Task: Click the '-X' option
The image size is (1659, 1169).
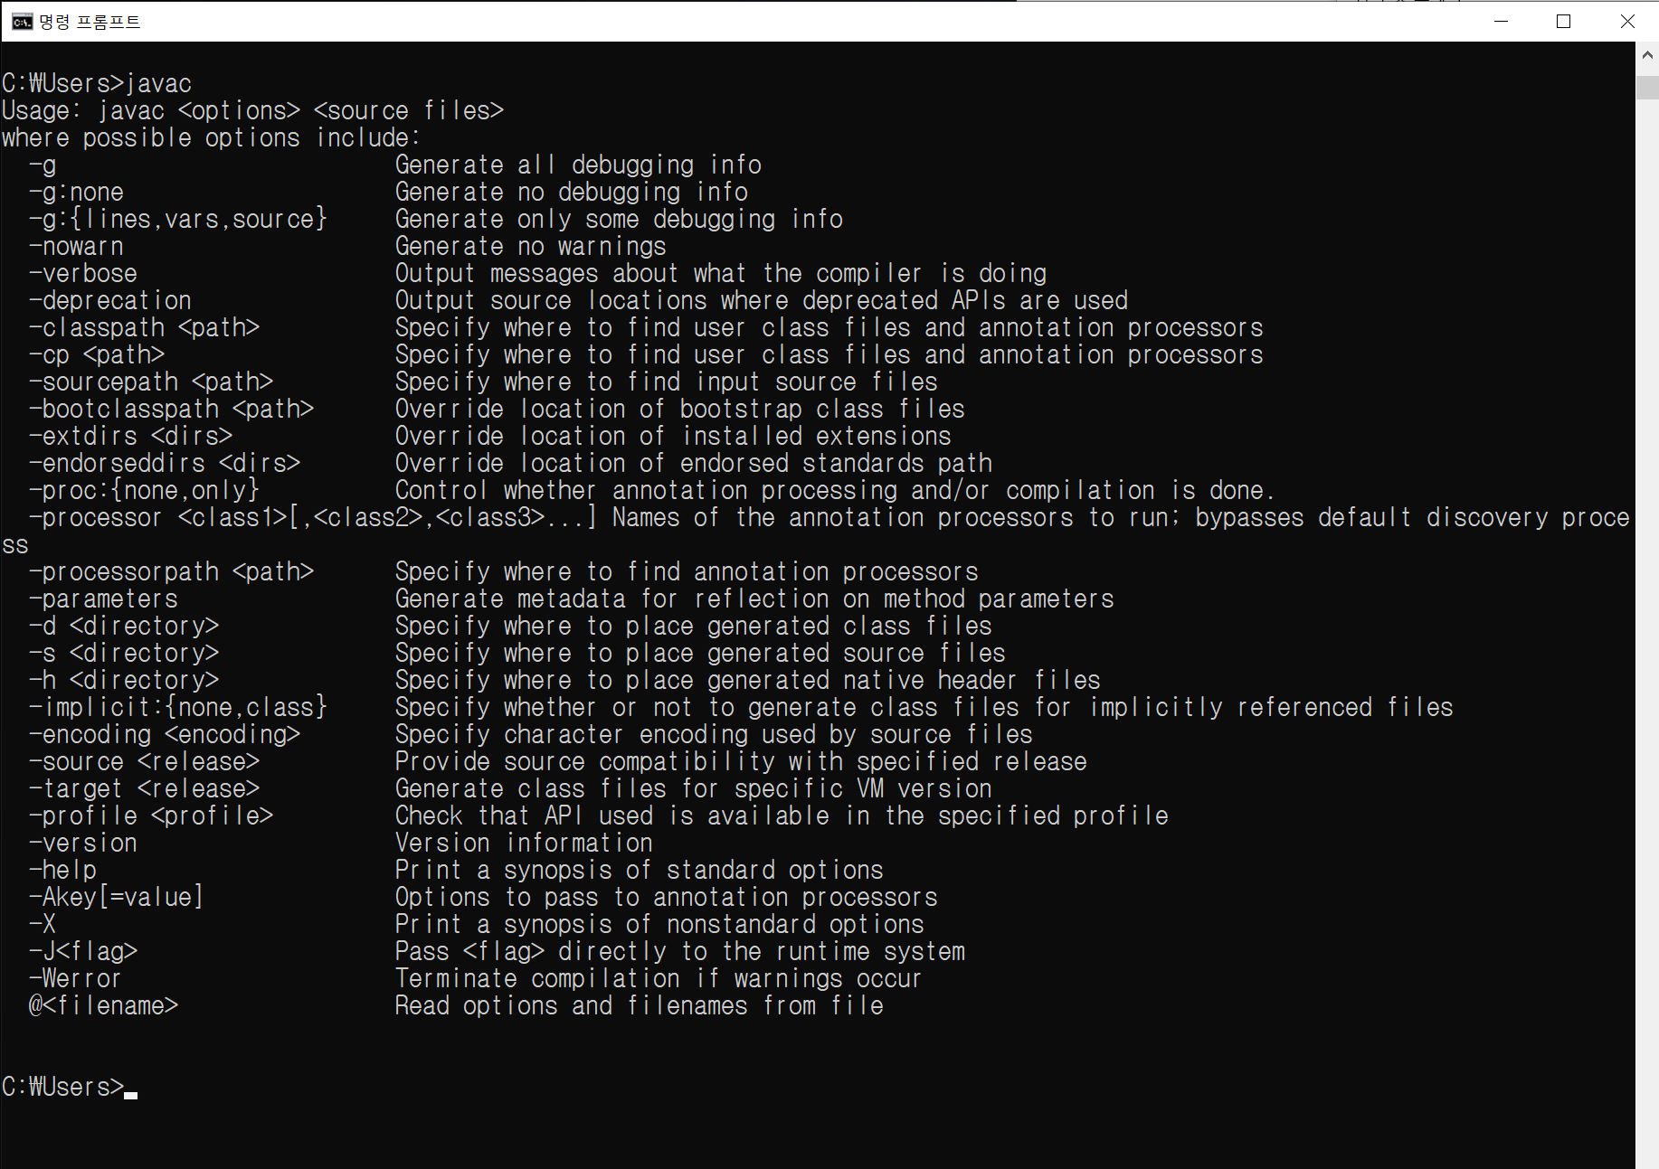Action: pos(43,925)
